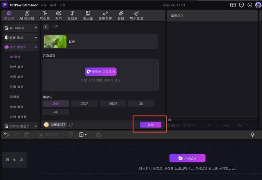Select the 원본 resolution option
The height and width of the screenshot is (180, 262).
click(56, 104)
